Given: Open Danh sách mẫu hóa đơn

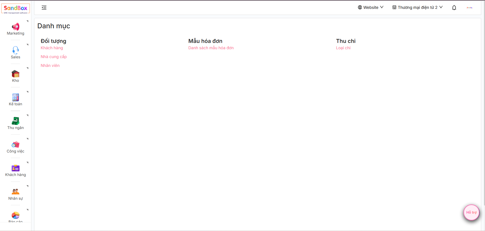Looking at the screenshot, I should point(211,48).
